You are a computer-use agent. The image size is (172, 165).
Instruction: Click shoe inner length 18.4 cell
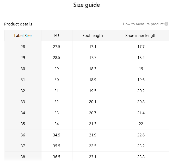141,58
